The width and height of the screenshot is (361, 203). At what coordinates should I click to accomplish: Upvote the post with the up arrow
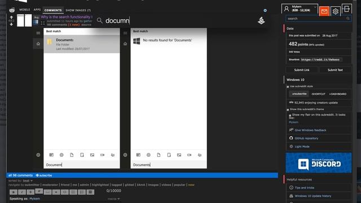[x=11, y=17]
